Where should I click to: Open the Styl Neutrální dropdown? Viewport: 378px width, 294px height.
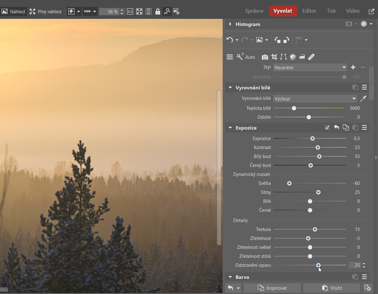[x=310, y=67]
